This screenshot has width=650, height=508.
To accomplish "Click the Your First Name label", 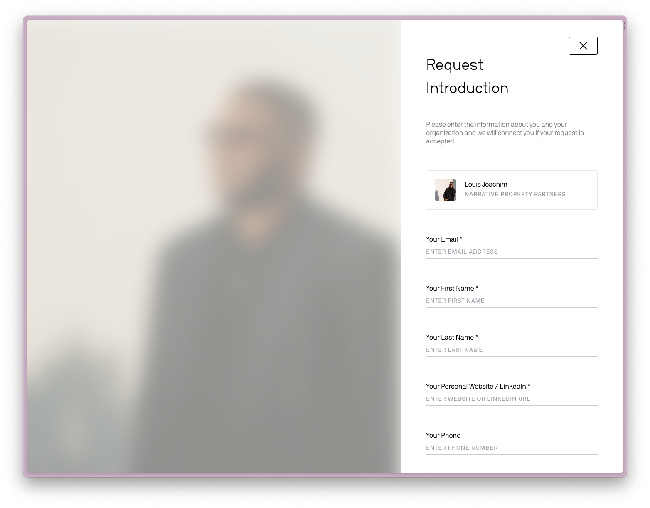I will coord(452,288).
